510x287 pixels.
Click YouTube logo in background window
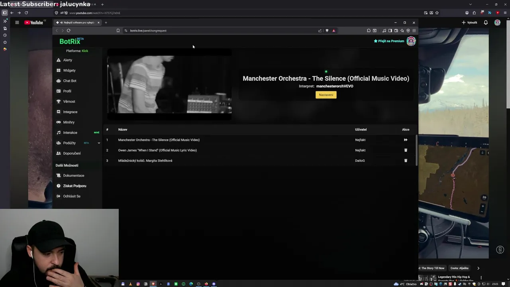click(x=34, y=23)
